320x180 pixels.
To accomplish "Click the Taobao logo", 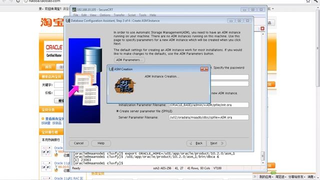I will point(52,22).
